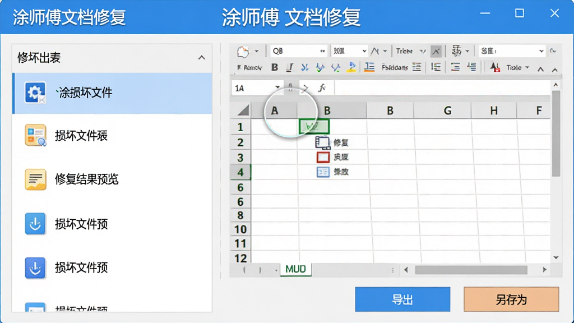Click the vertical scrollbar thumb of spreadsheet

556,133
